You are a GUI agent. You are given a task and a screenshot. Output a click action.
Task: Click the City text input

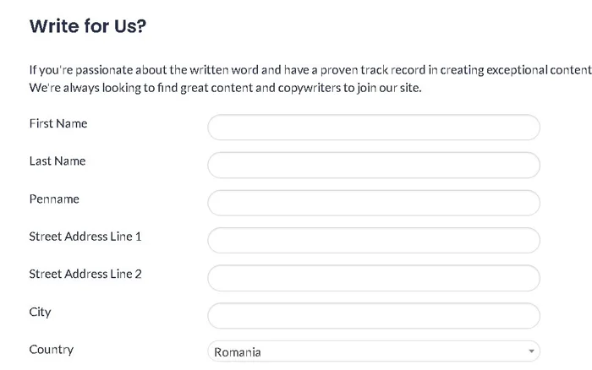point(373,315)
